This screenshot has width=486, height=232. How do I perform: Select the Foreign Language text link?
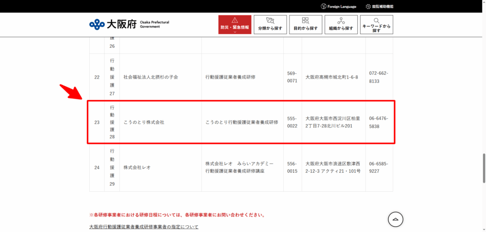tap(342, 7)
